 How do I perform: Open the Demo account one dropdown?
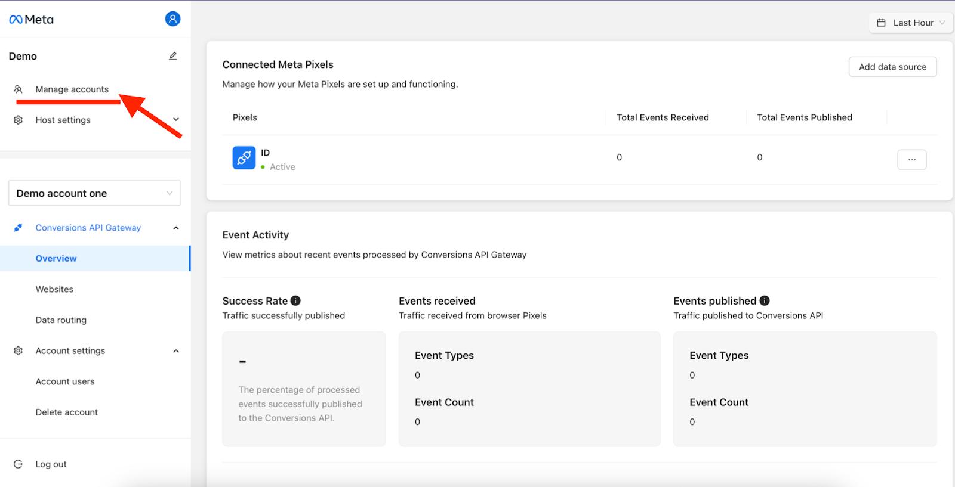94,193
